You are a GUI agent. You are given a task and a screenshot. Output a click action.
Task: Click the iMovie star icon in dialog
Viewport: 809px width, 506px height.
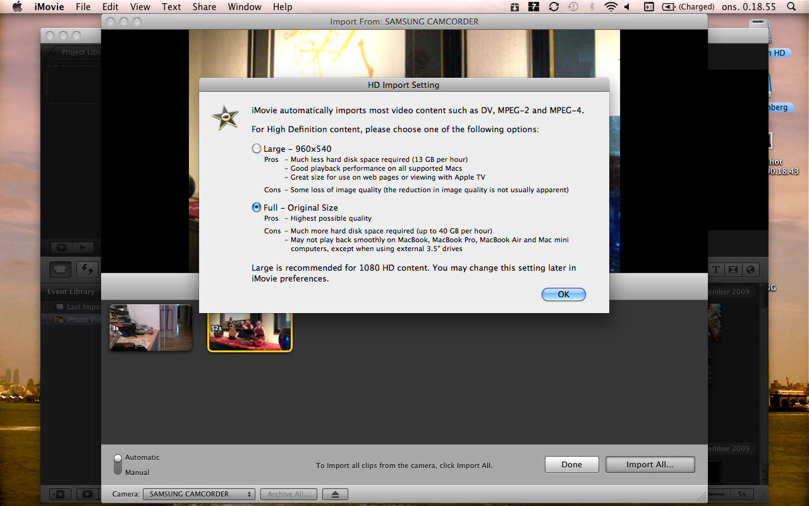click(226, 118)
